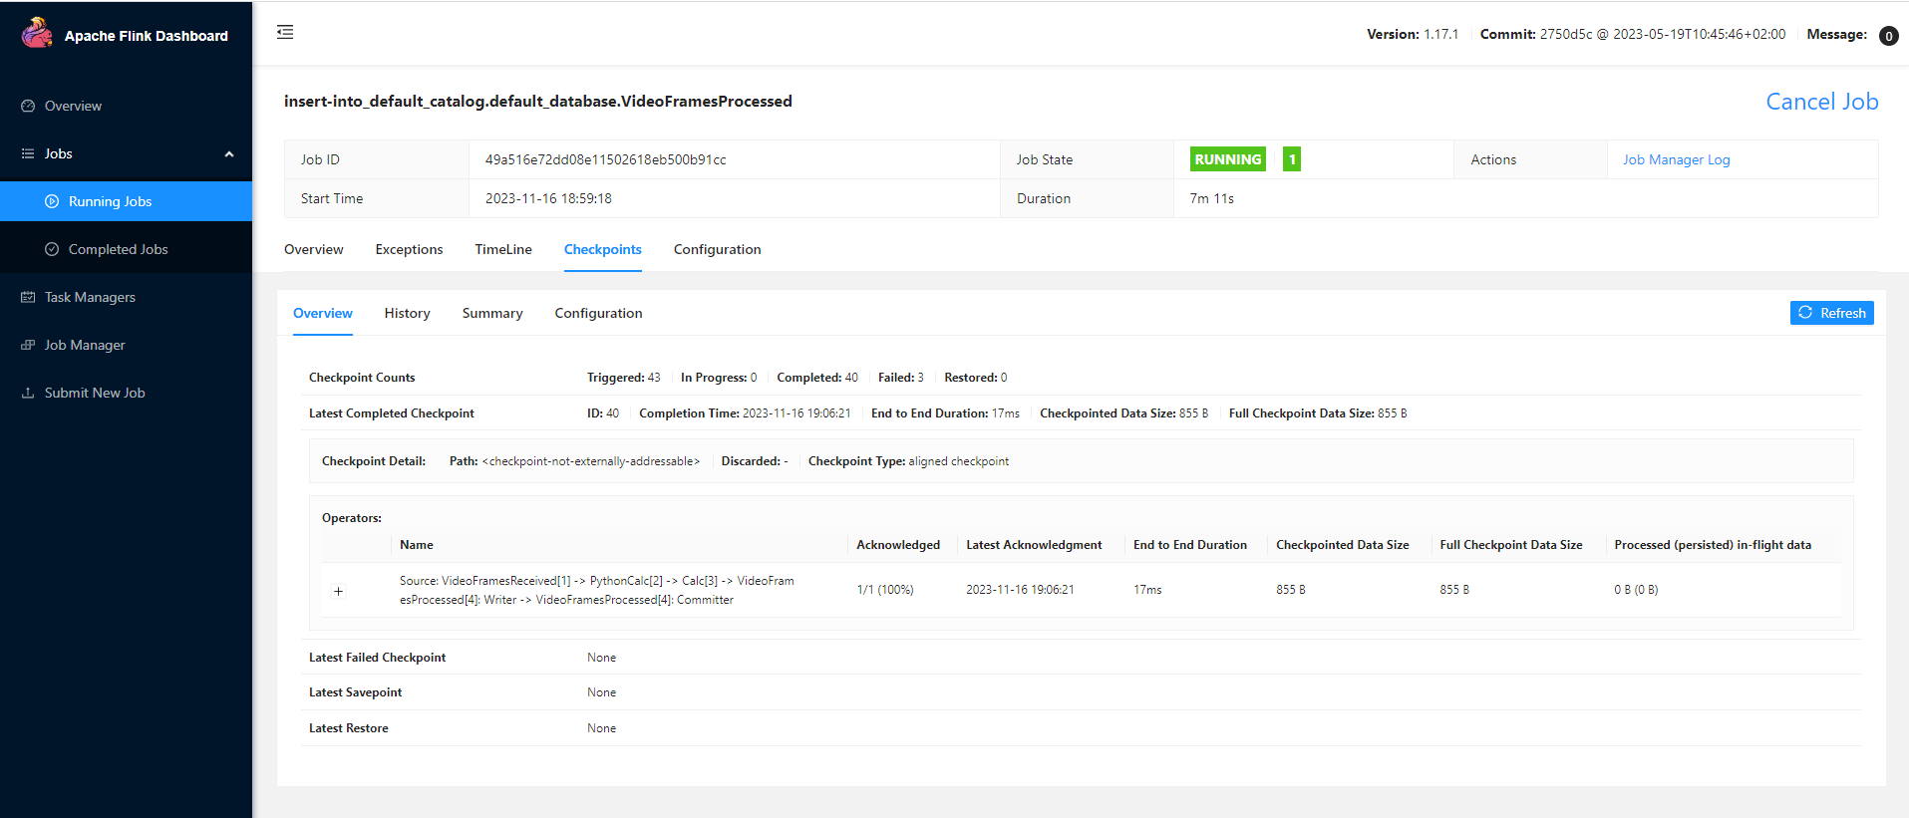Open the checkpoint Configuration sub-tab

(598, 313)
